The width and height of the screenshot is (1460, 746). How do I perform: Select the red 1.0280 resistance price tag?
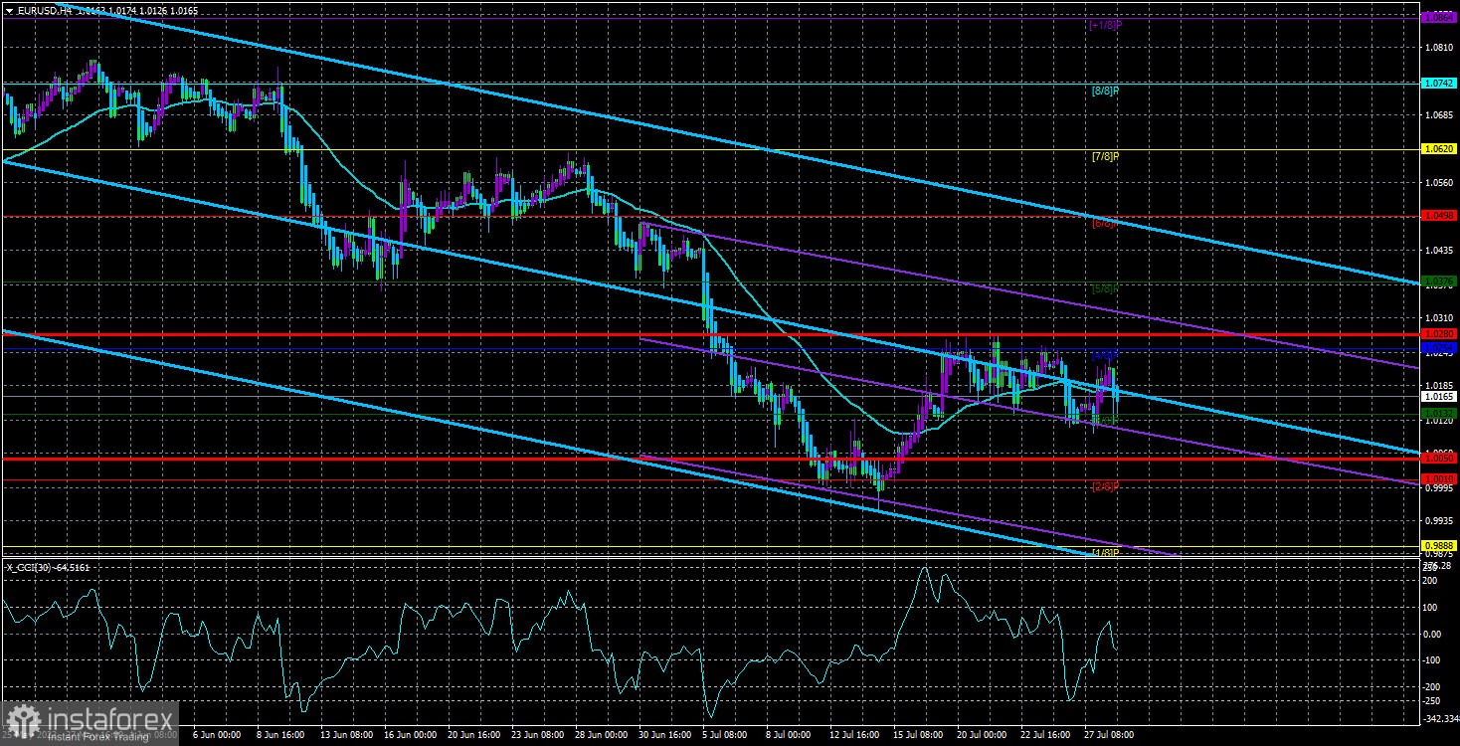click(1439, 333)
